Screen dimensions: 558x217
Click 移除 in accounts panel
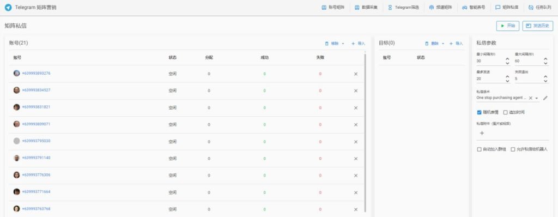(332, 44)
